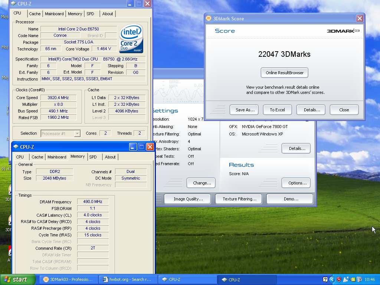Click the CPU Name field Intel Core 2 Duo E6750

[x=79, y=29]
